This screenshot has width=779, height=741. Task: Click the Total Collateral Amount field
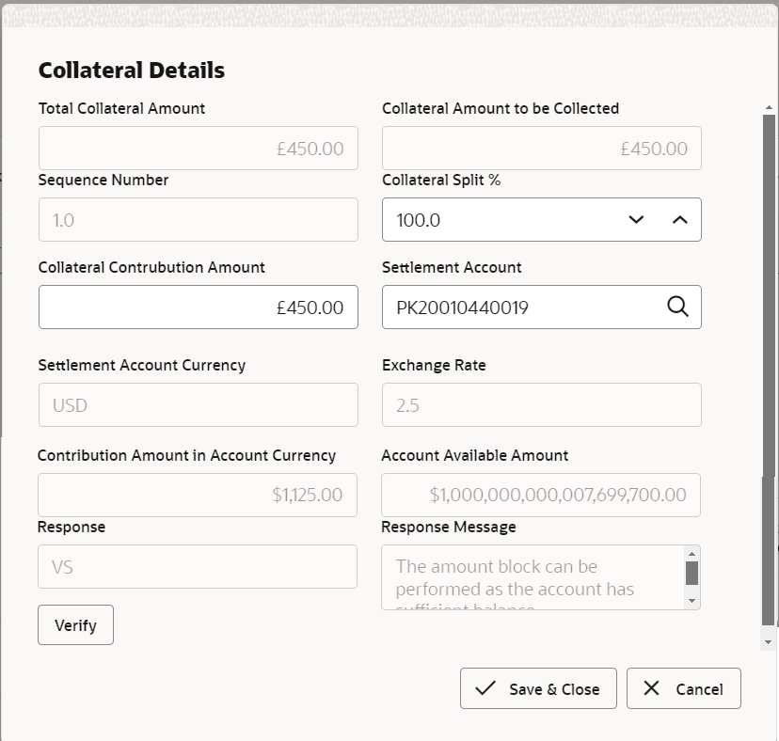point(198,149)
